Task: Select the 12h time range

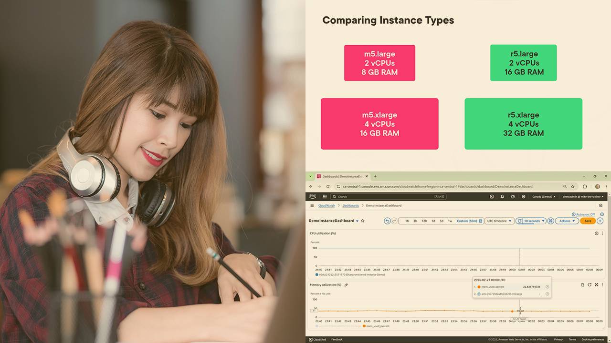Action: pyautogui.click(x=424, y=221)
